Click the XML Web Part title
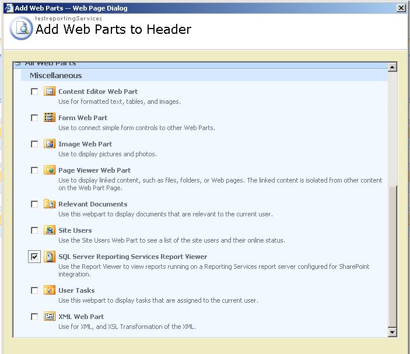The image size is (410, 354). 81,317
